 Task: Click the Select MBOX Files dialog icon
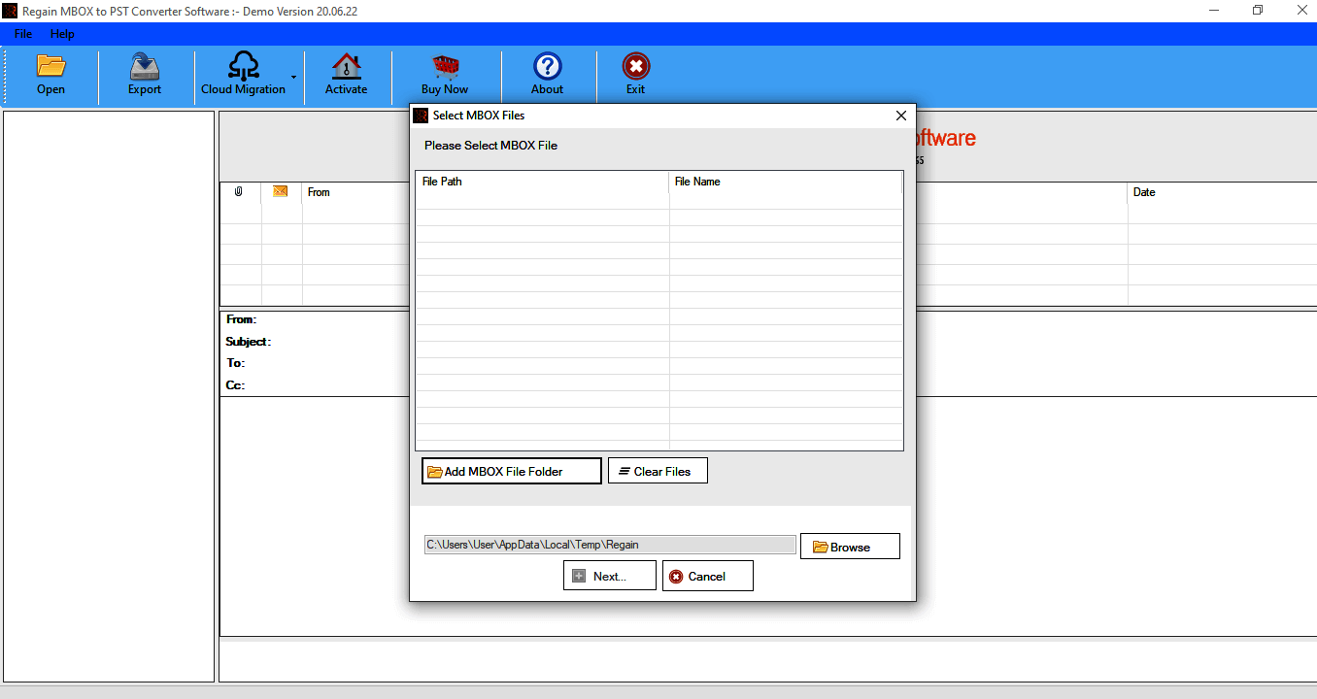click(x=421, y=116)
